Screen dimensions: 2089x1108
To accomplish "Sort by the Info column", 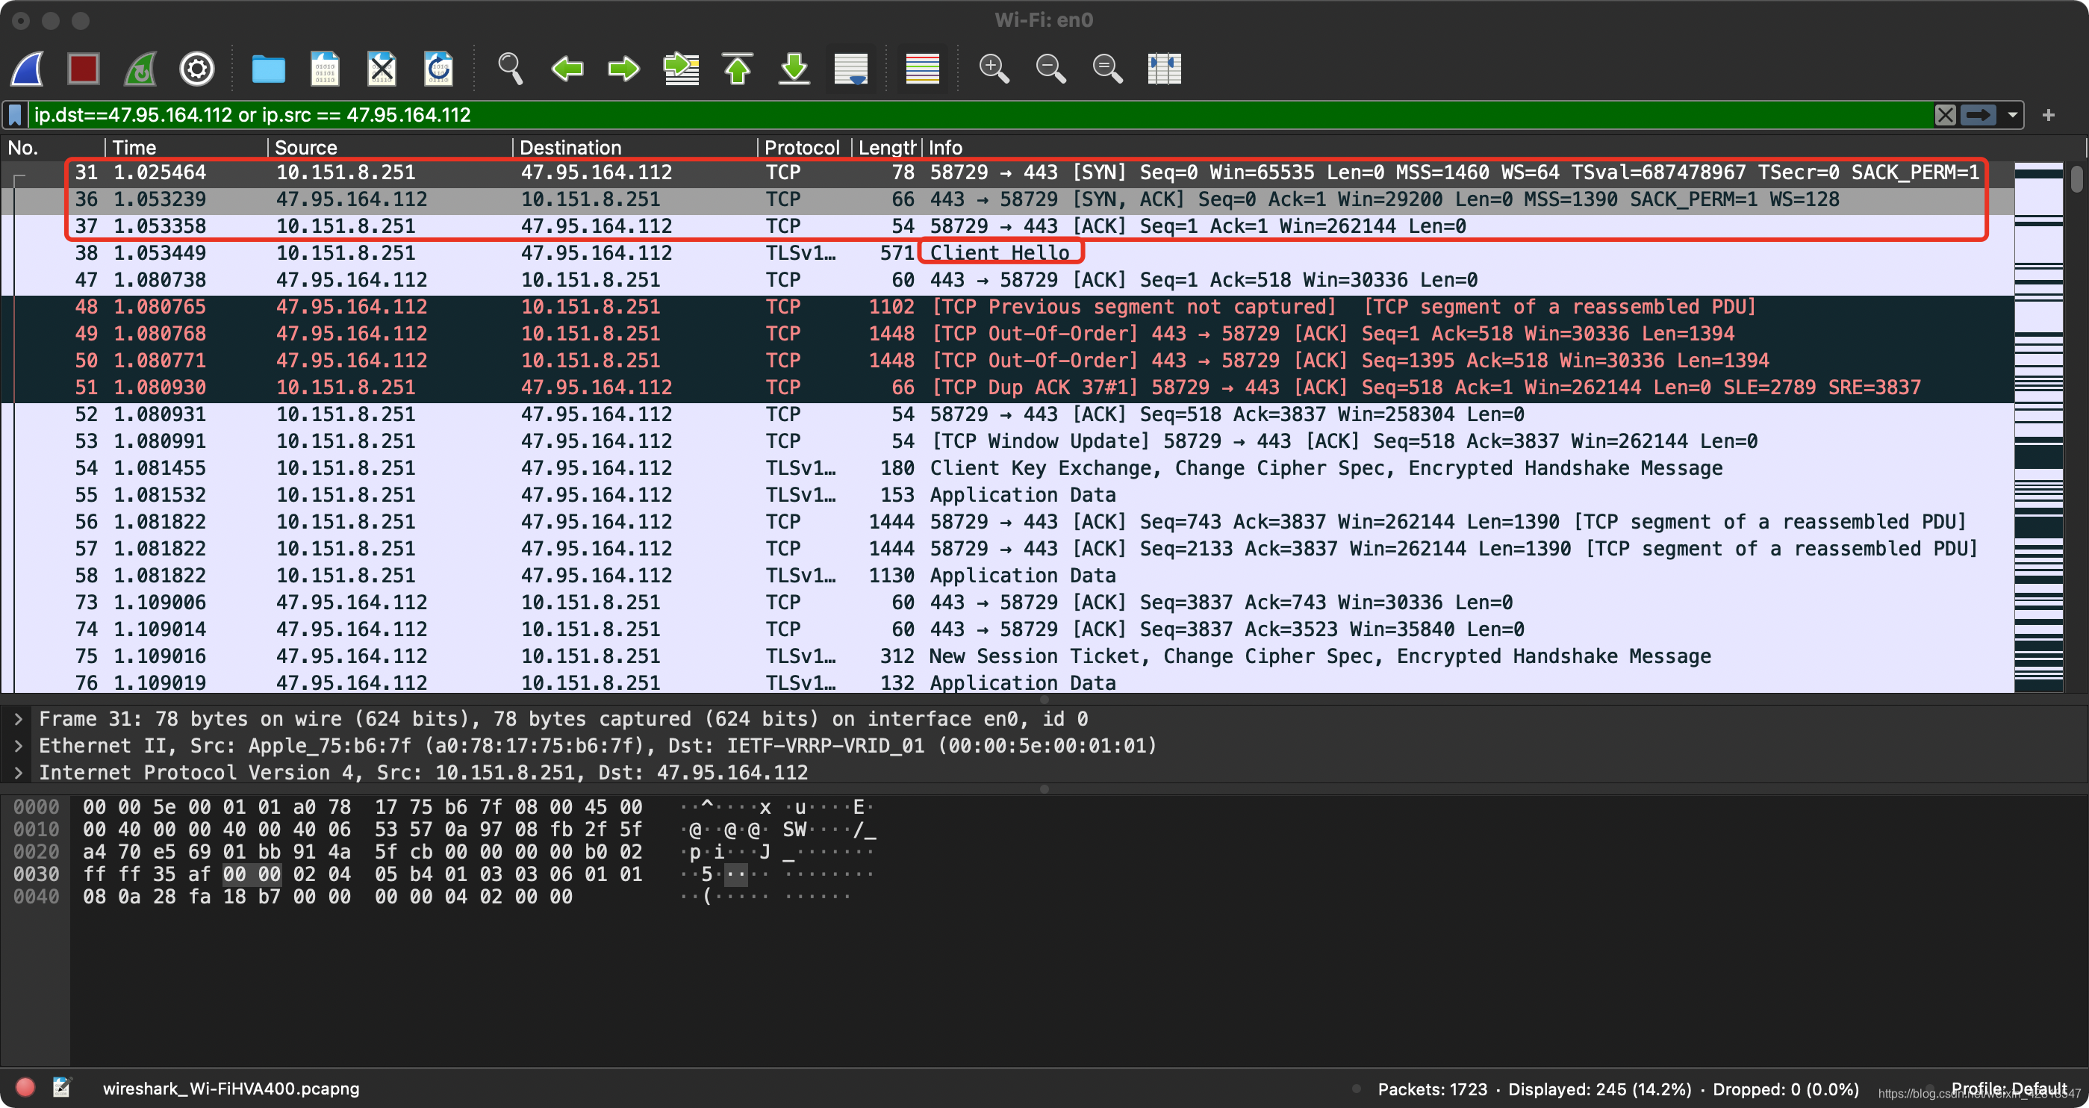I will 1468,148.
